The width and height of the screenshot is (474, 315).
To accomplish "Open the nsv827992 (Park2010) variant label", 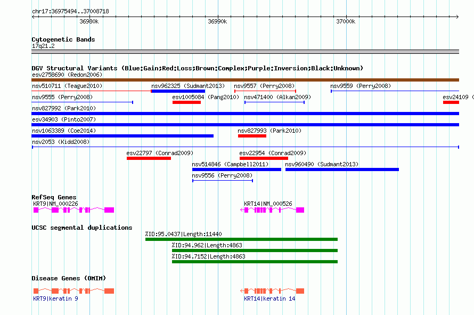I will [64, 108].
